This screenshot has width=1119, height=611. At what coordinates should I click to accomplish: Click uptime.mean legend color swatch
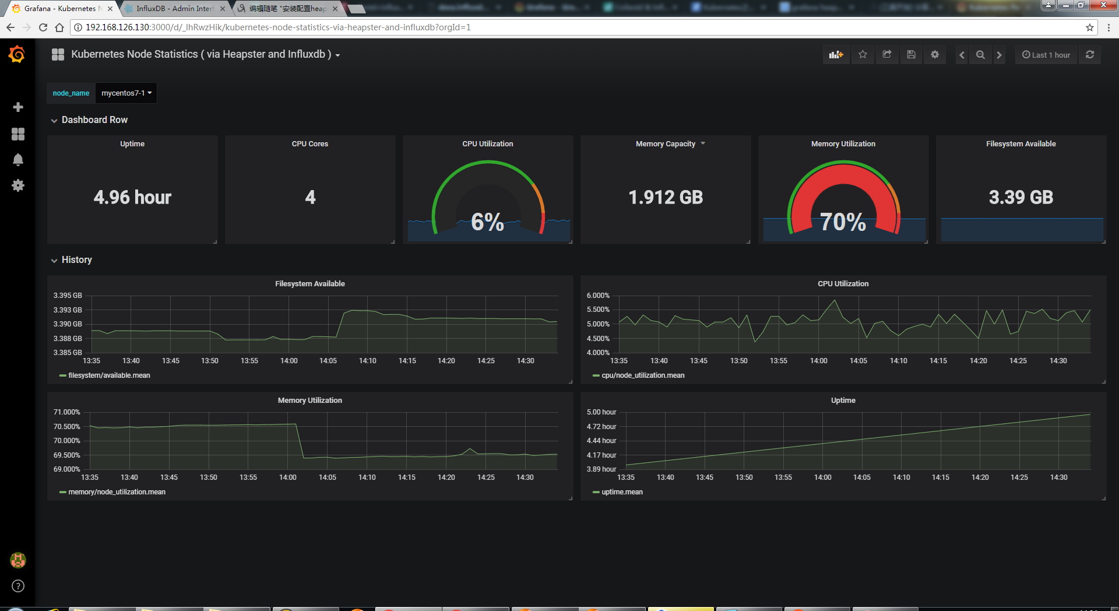click(596, 492)
